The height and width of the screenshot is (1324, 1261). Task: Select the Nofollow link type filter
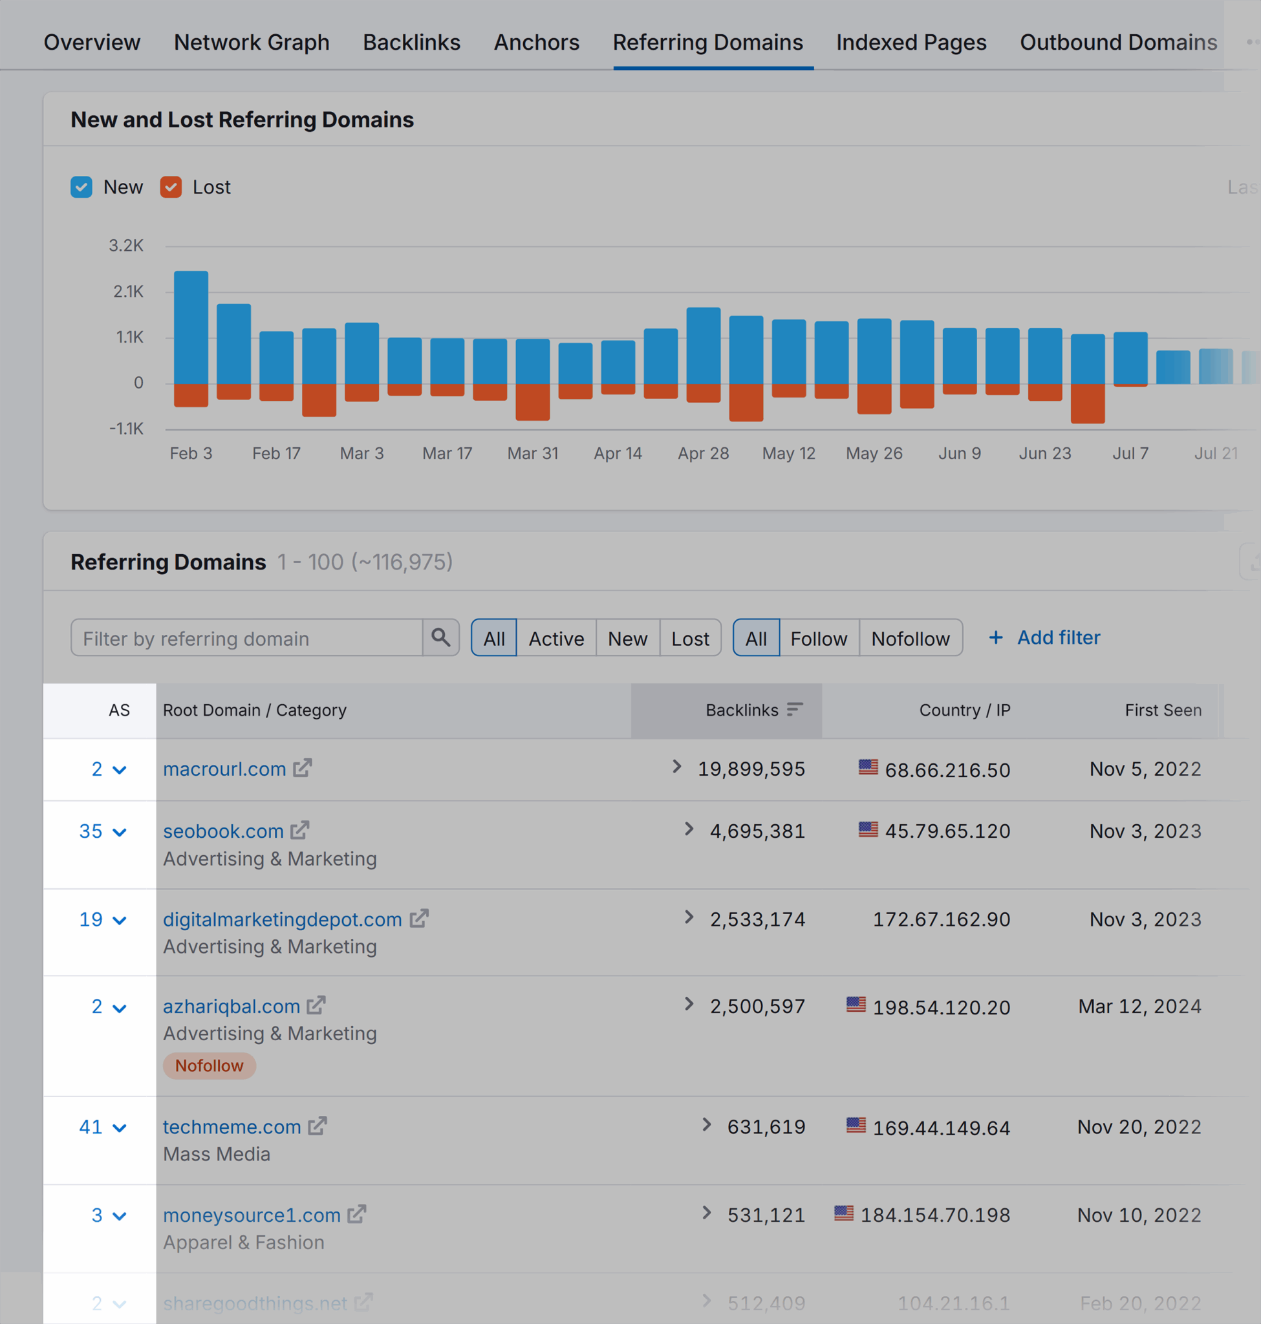click(910, 638)
